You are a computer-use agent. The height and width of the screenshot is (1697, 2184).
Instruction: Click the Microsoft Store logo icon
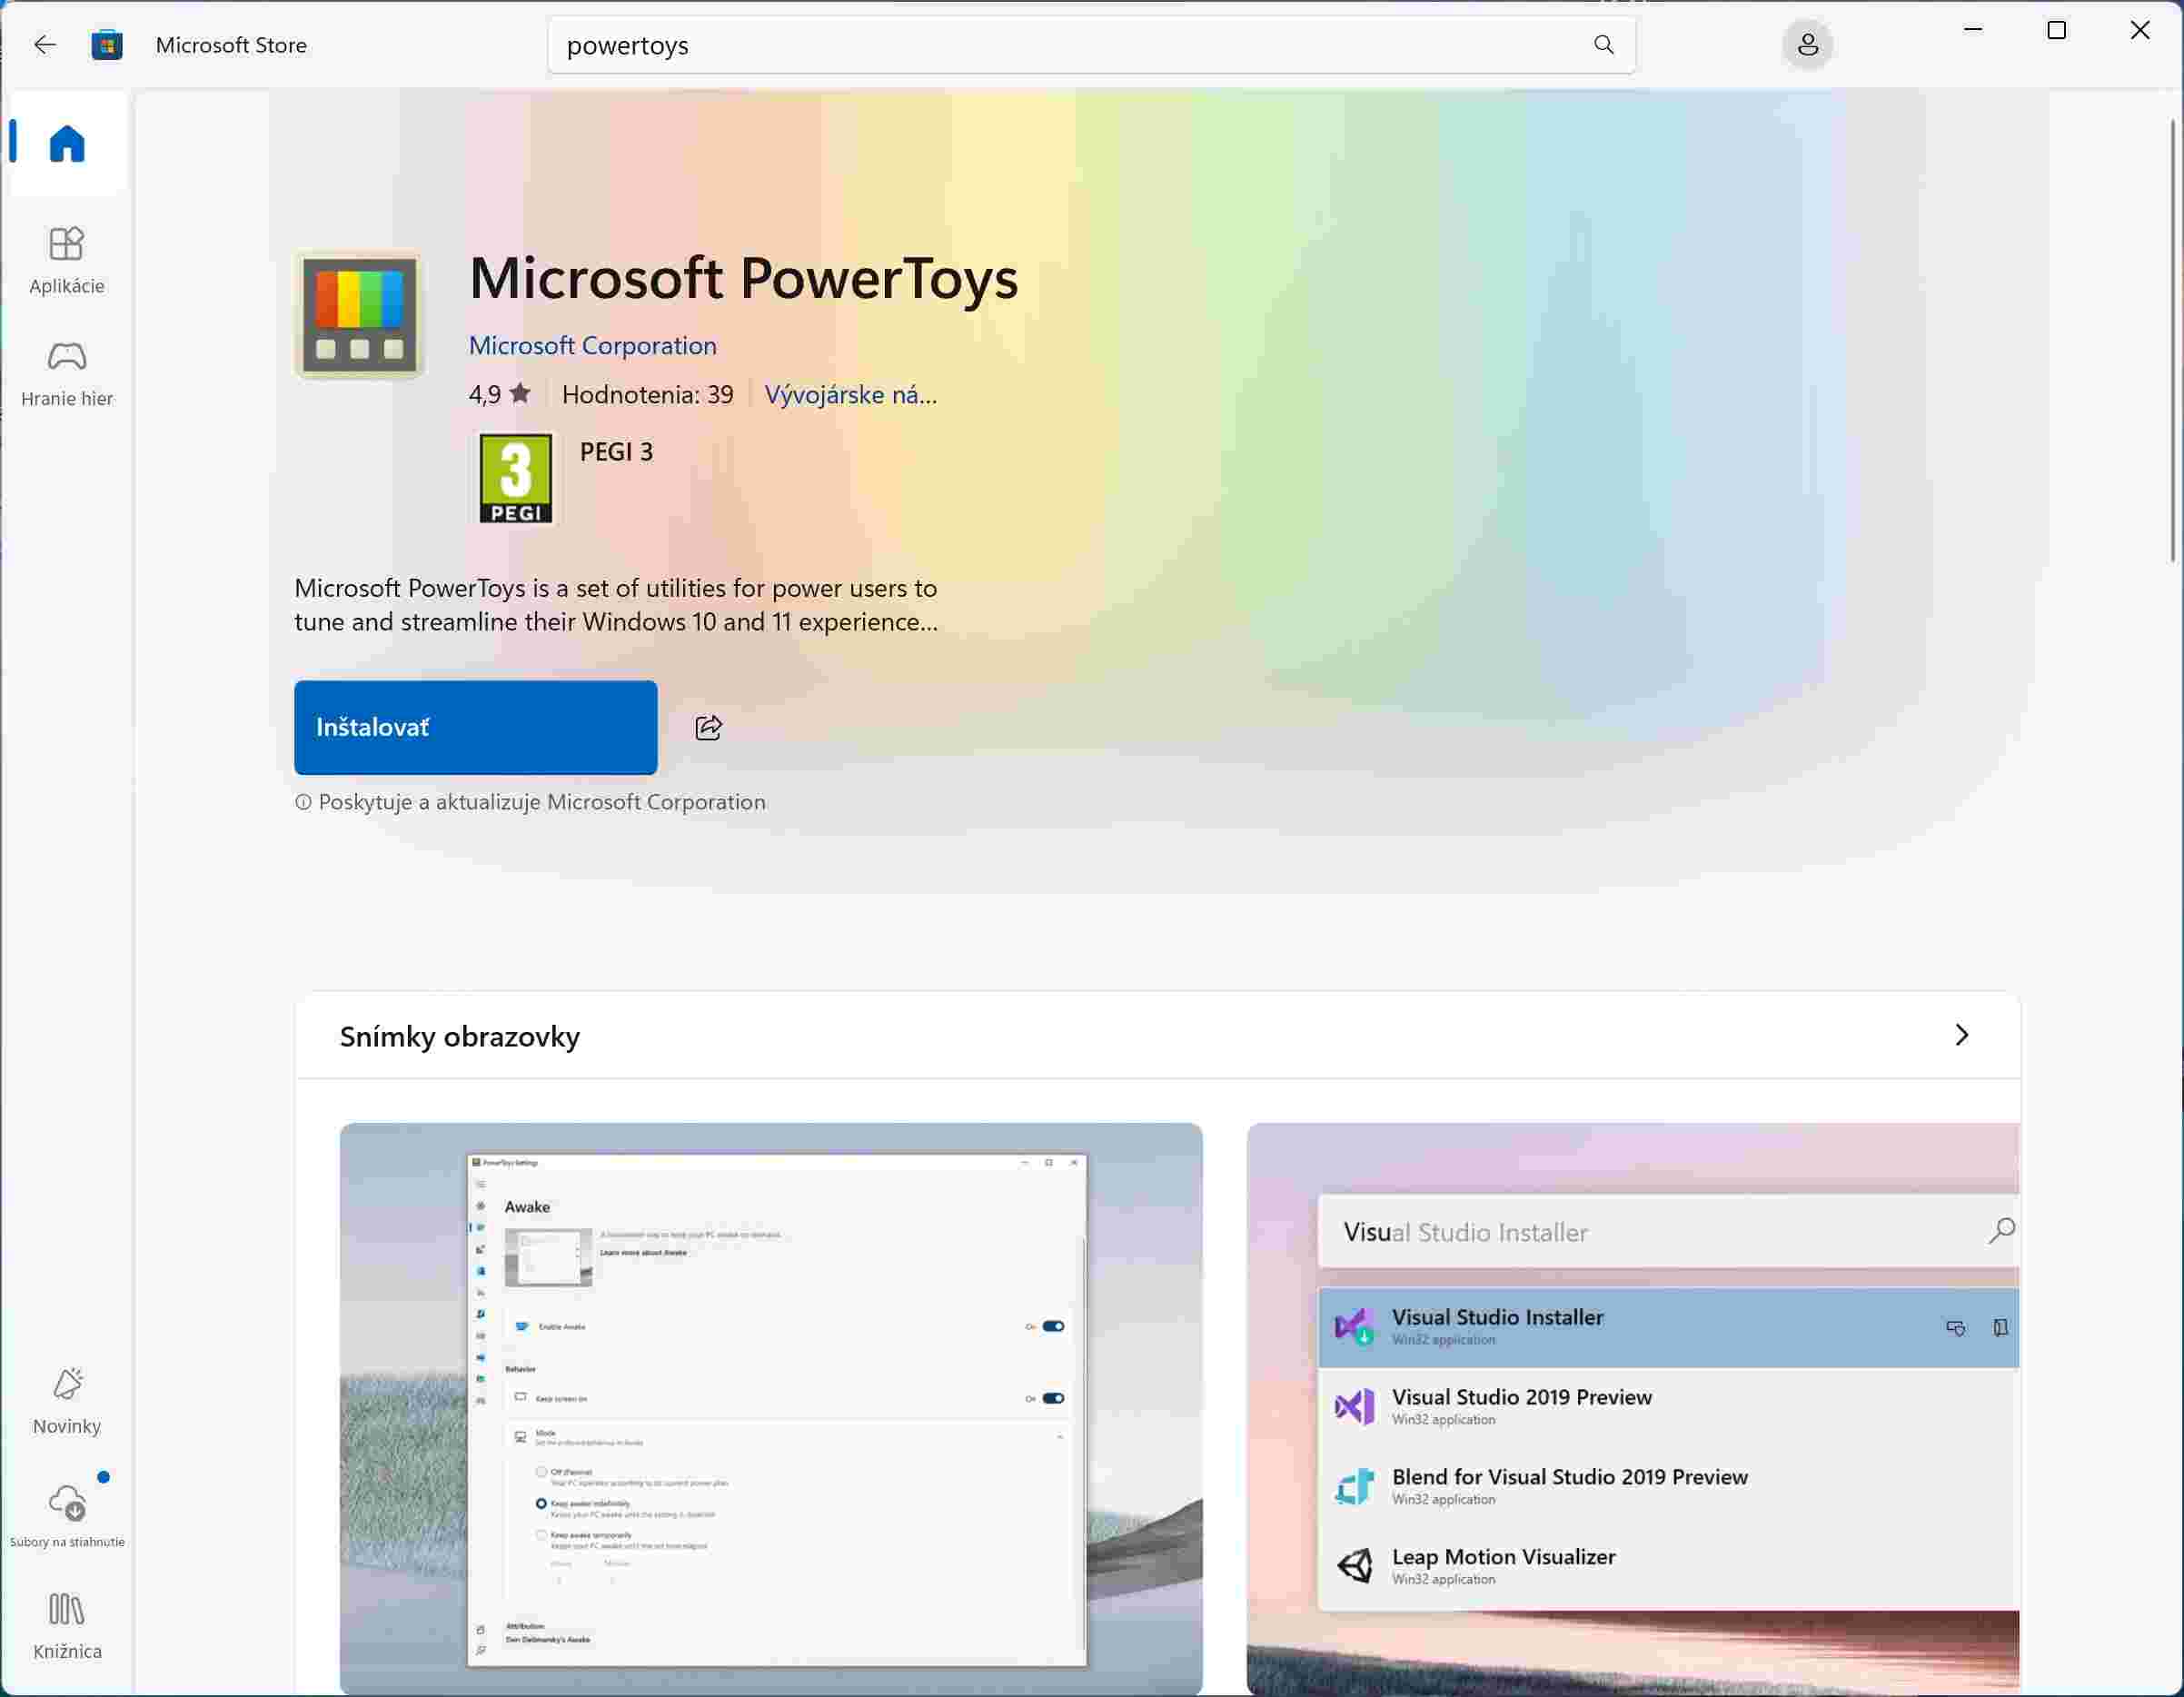pyautogui.click(x=107, y=45)
